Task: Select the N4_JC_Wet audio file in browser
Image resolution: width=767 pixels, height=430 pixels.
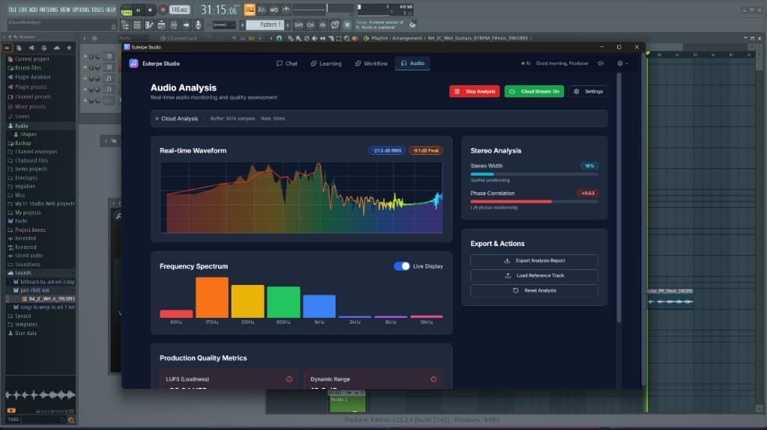Action: [x=47, y=299]
